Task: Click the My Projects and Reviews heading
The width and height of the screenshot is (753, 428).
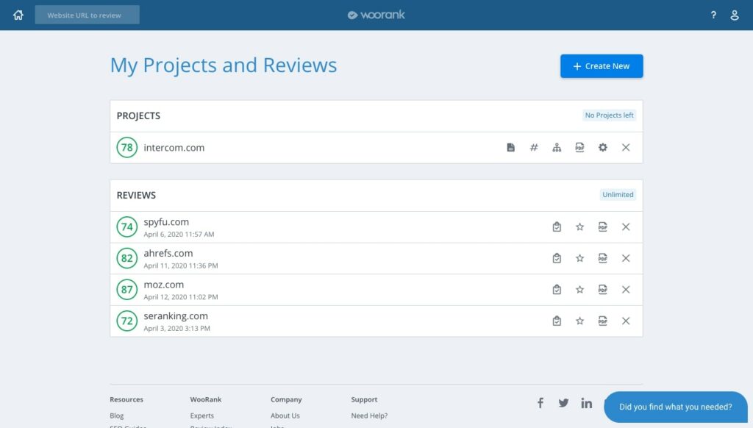Action: pos(224,65)
